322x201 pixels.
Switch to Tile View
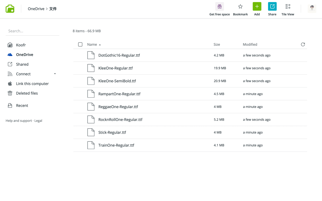coord(288,7)
